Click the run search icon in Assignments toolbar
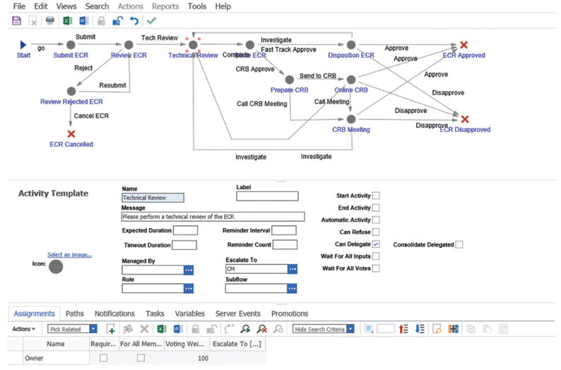561x370 pixels. 245,329
